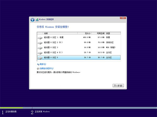This screenshot has height=117, width=157.
Task: Sort by the 名称 column header
Action: [x=60, y=33]
